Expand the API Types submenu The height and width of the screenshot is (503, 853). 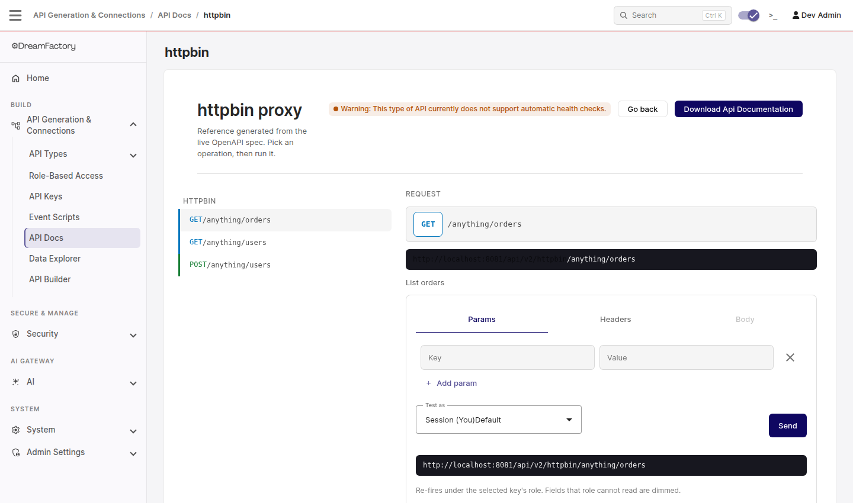(x=133, y=155)
